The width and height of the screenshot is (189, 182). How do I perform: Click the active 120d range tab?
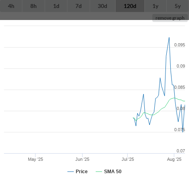click(x=130, y=6)
